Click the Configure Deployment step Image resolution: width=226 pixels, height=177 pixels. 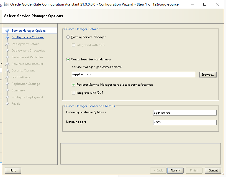(x=27, y=97)
